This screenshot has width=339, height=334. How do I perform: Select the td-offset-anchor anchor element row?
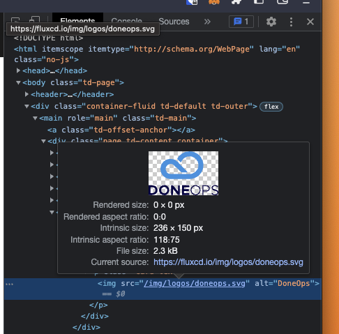click(x=121, y=130)
